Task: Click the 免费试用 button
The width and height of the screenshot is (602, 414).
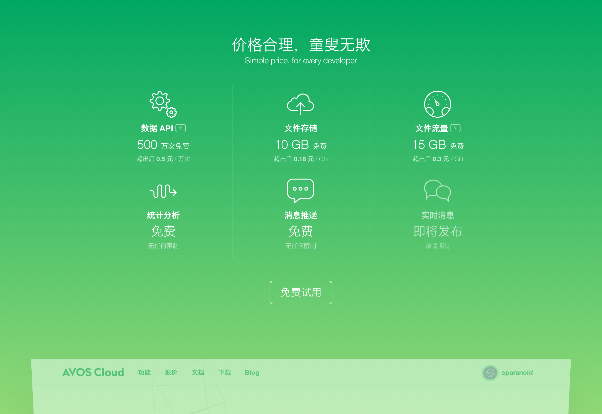Action: 301,292
